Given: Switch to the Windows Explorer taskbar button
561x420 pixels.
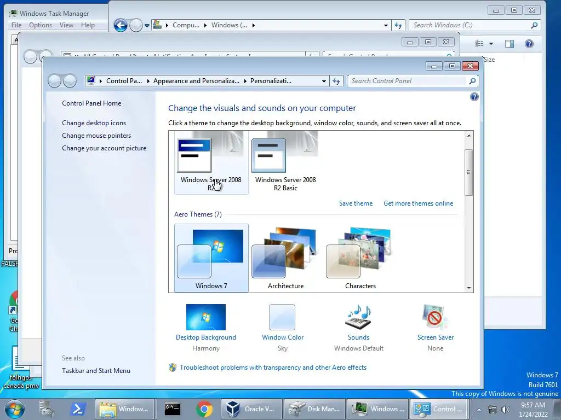Looking at the screenshot, I should pyautogui.click(x=124, y=409).
